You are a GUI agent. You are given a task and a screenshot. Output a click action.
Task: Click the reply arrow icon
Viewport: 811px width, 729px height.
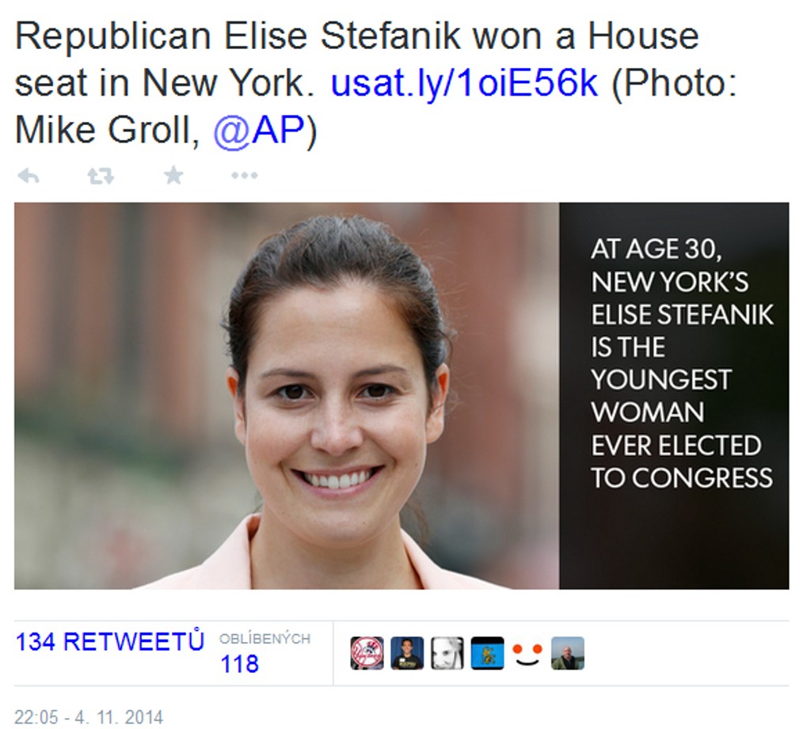tap(29, 176)
